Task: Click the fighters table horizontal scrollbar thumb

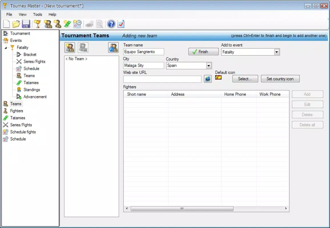Action: coord(182,209)
